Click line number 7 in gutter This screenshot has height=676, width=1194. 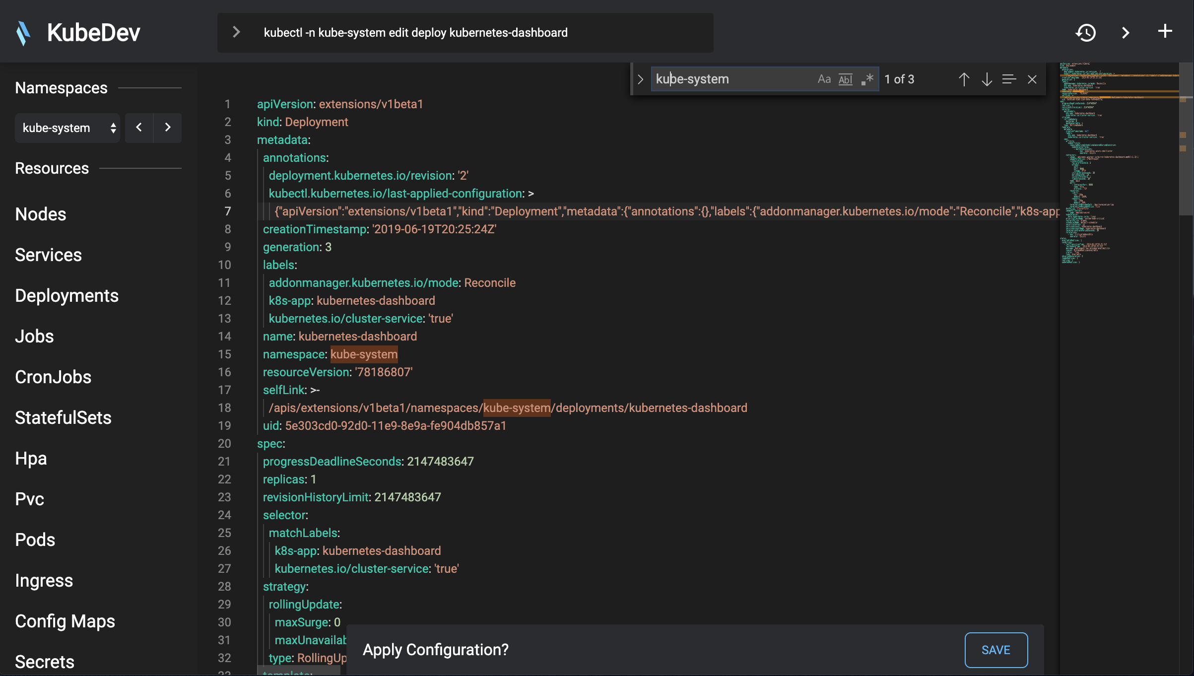pos(227,211)
